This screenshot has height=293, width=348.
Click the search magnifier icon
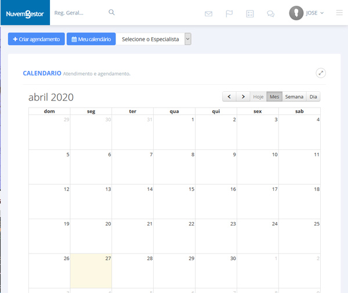(x=111, y=12)
